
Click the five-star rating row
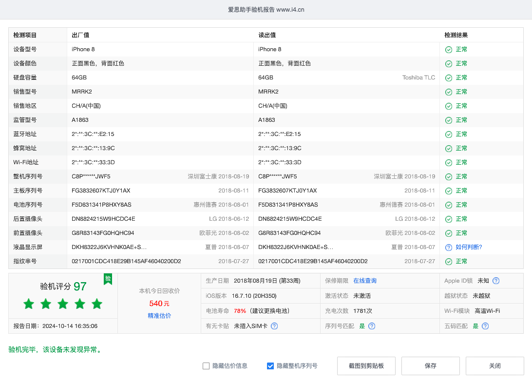coord(63,304)
